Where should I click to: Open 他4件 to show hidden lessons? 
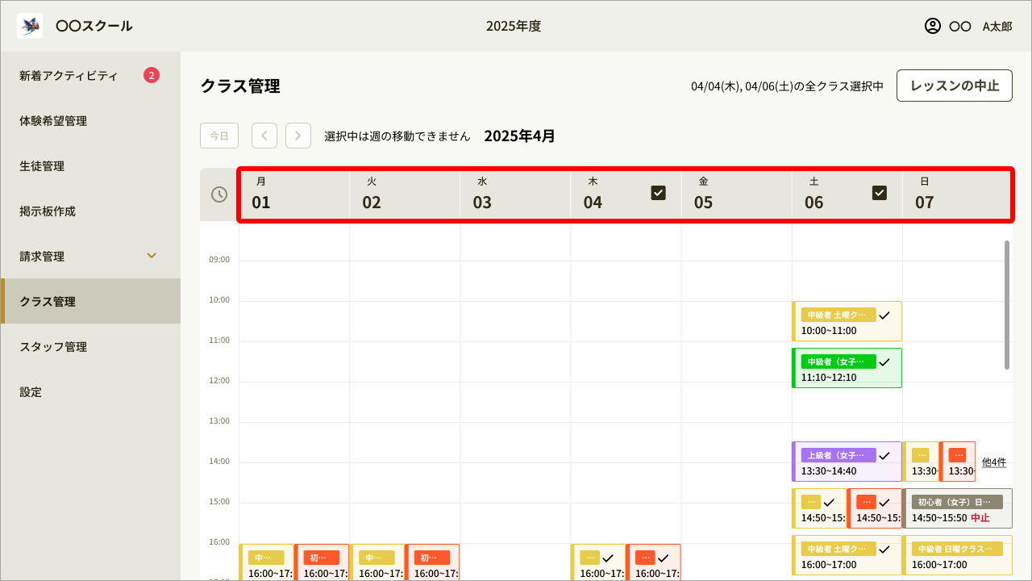click(994, 462)
